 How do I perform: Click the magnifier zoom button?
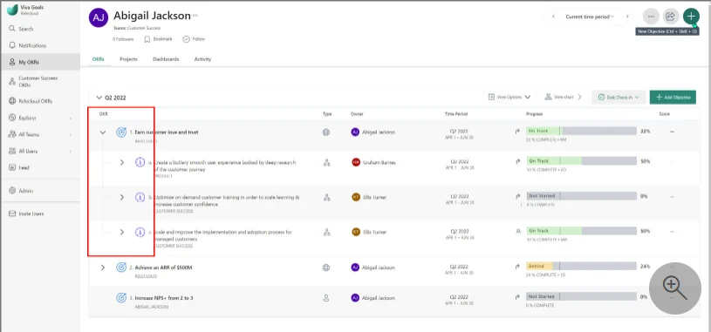pos(675,288)
